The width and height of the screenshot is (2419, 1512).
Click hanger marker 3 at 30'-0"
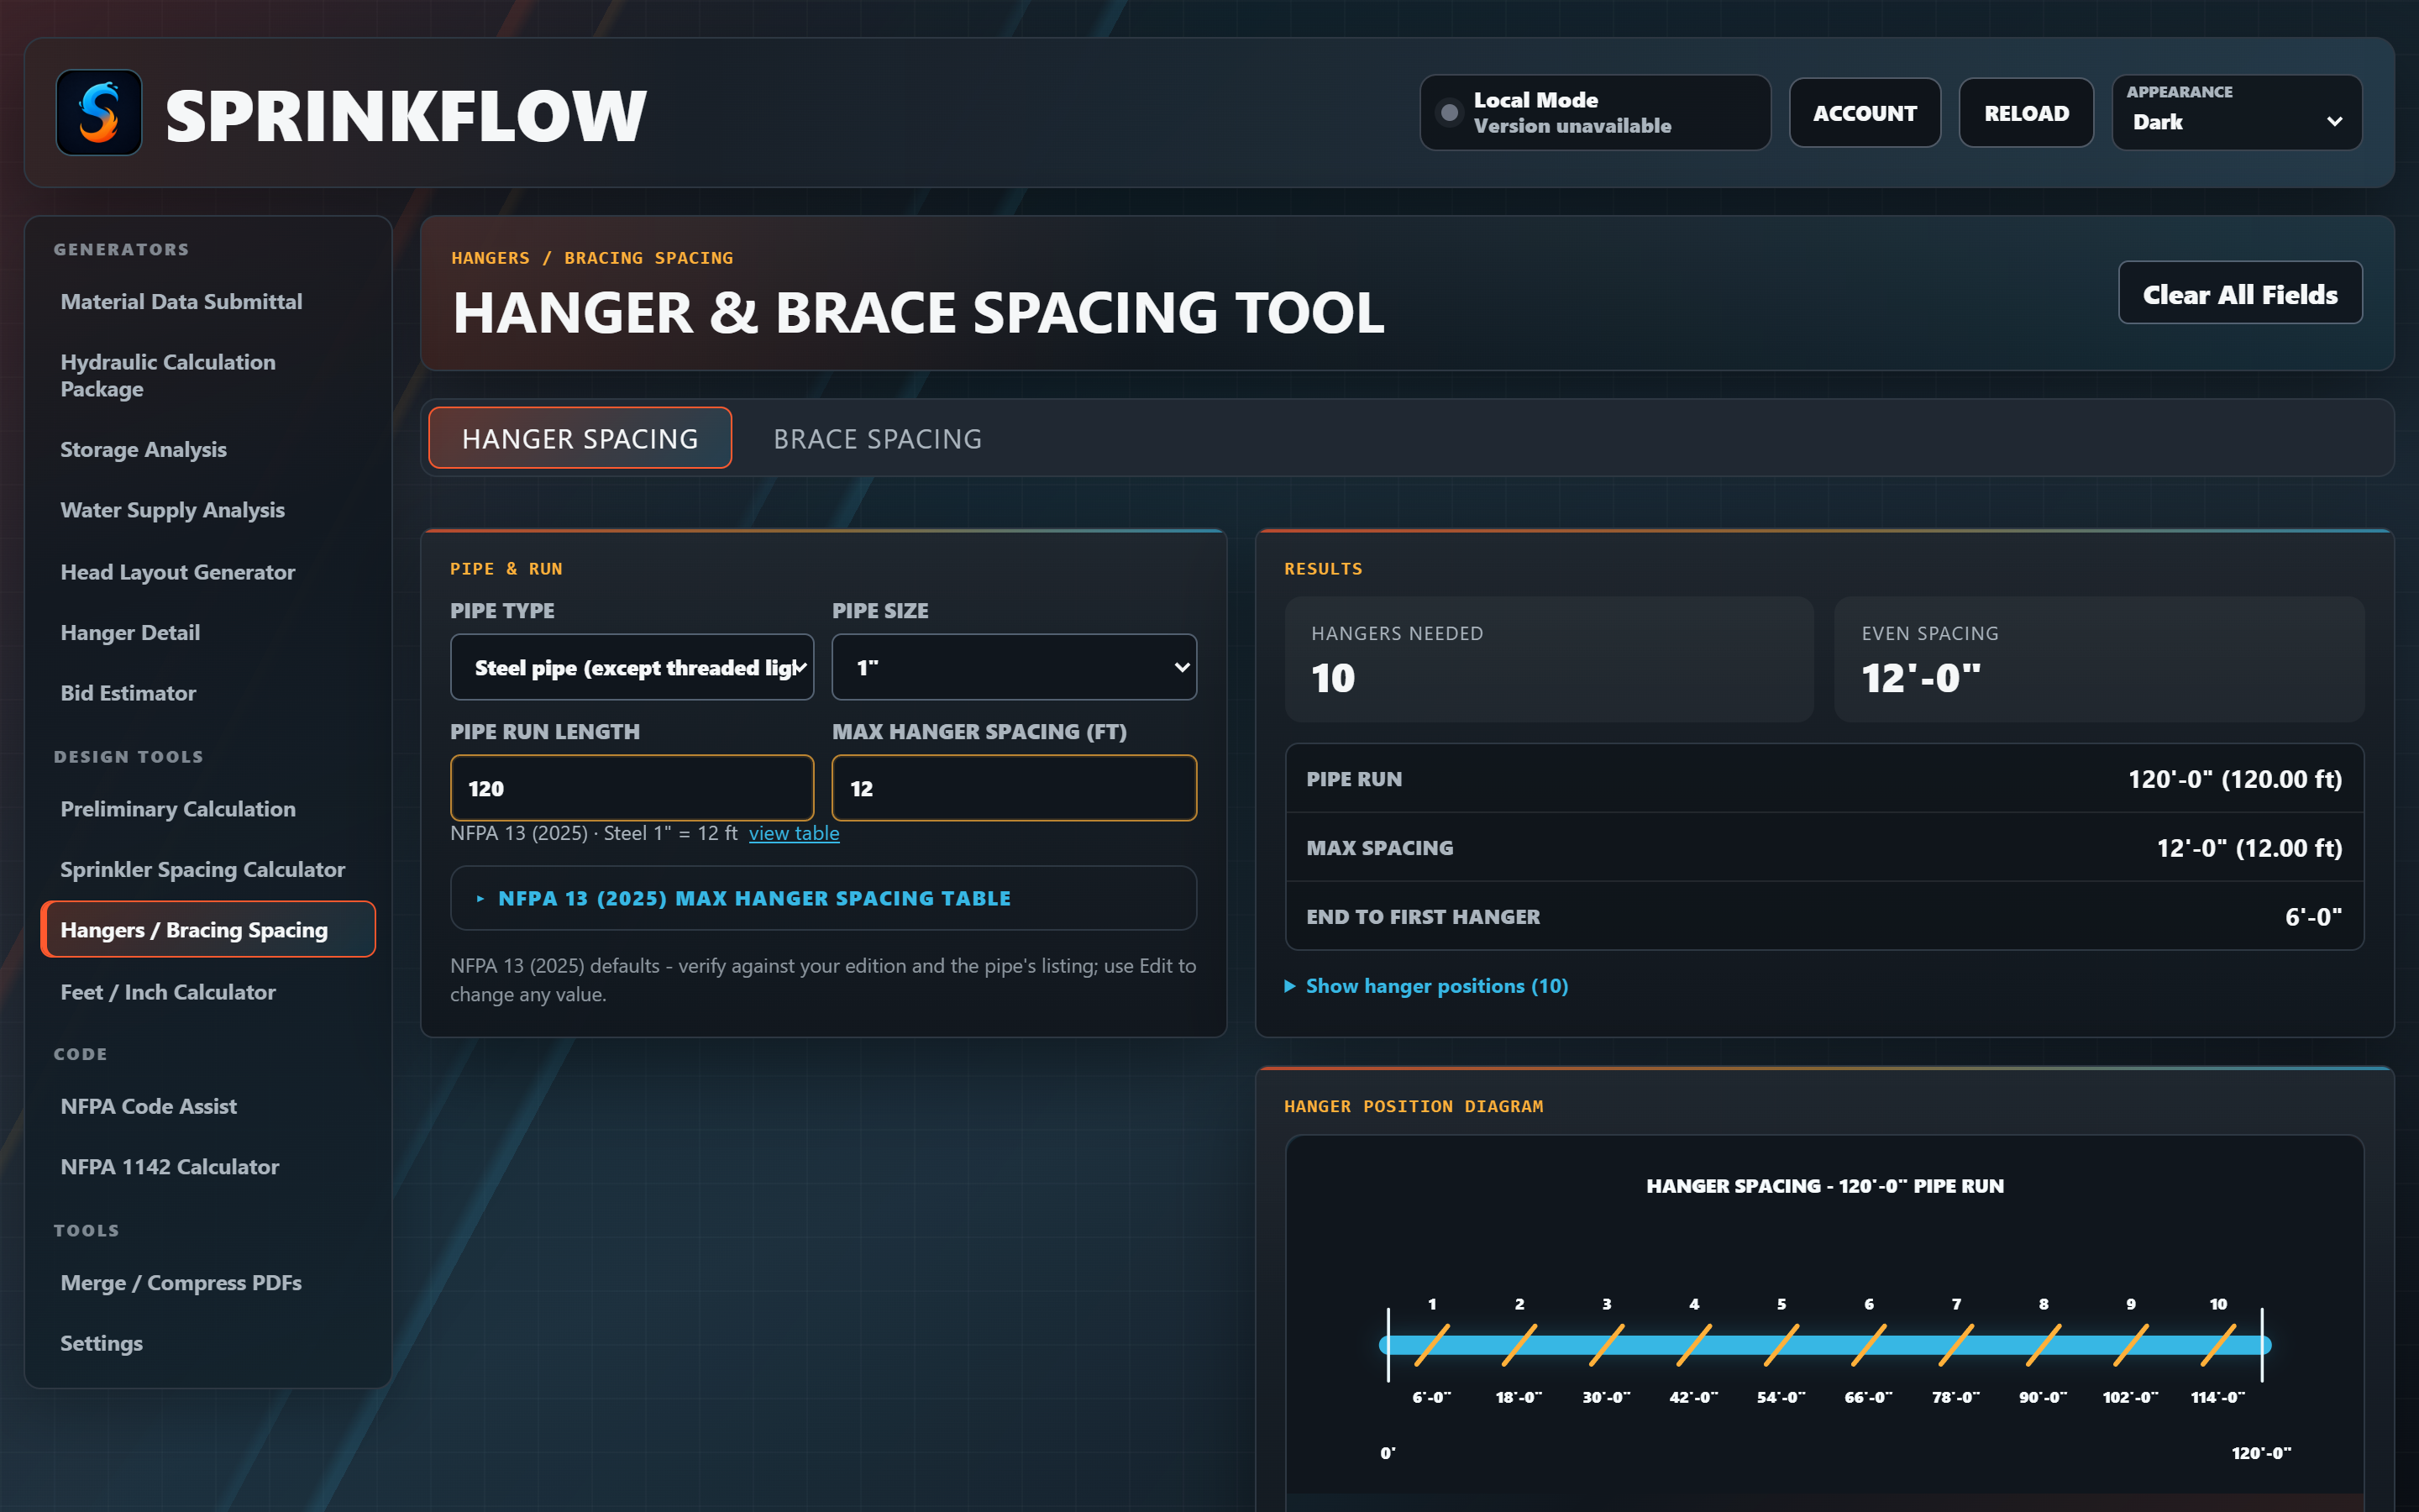tap(1606, 1345)
